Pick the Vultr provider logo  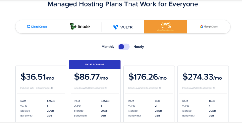tap(123, 27)
